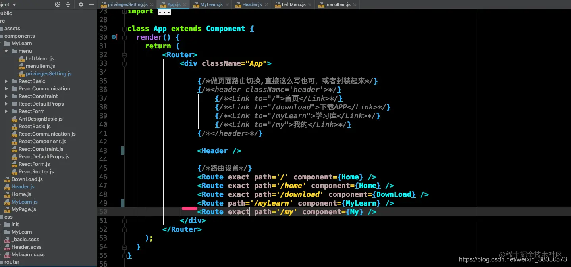
Task: Switch to the menuItem.js tab
Action: [338, 4]
